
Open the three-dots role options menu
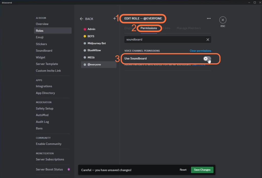(209, 18)
